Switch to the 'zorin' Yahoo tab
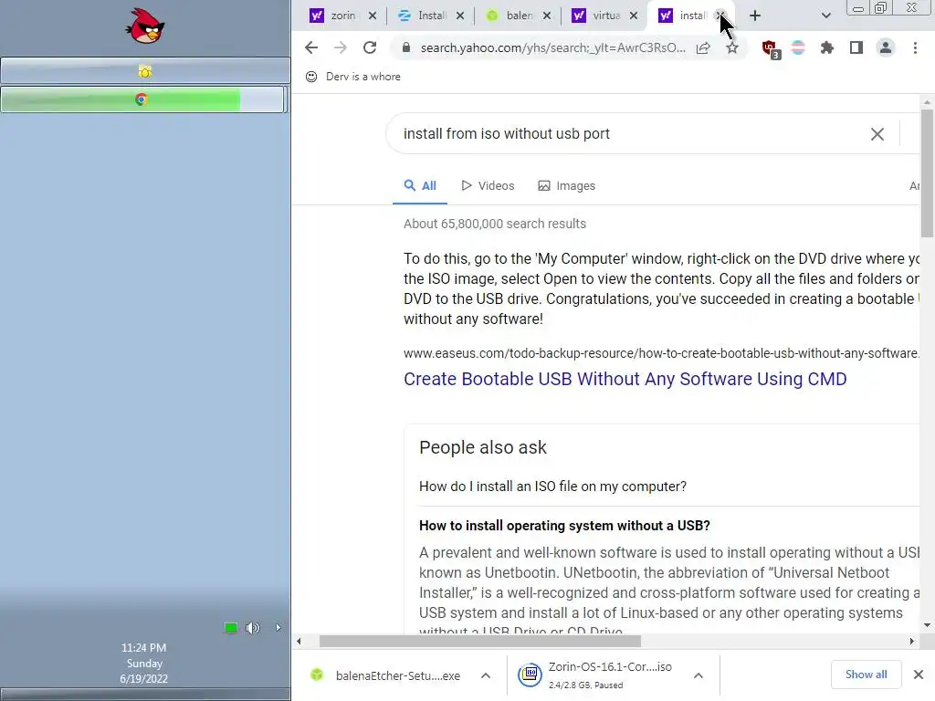 [x=332, y=16]
